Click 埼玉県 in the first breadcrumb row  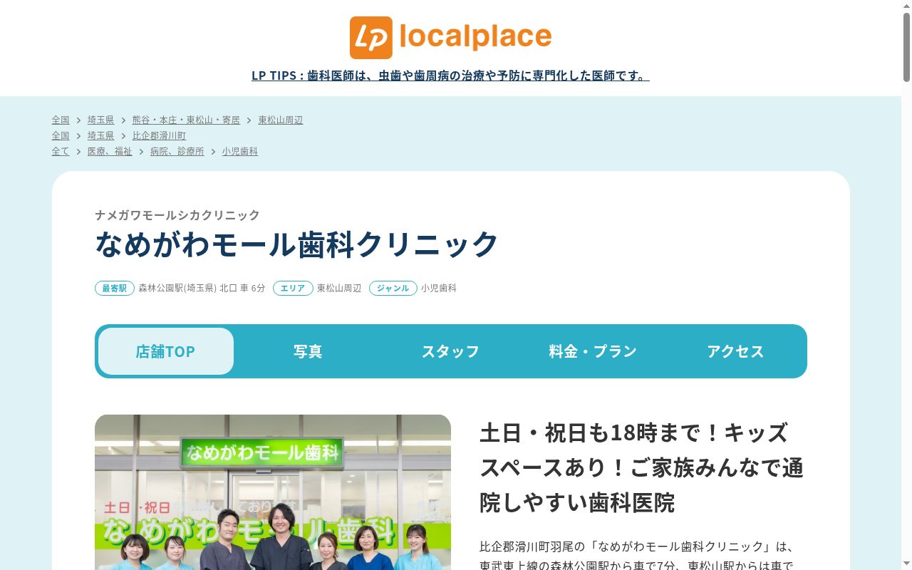100,120
